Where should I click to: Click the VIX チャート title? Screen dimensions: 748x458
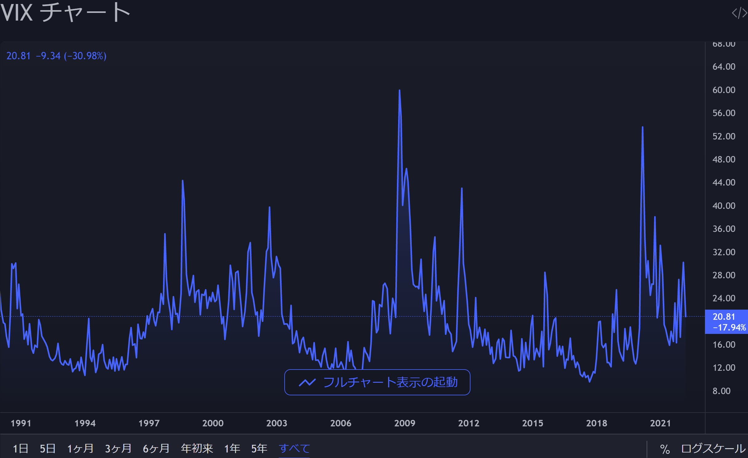tap(65, 13)
